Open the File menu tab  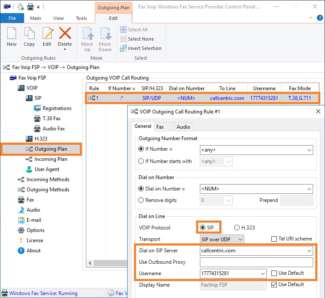pos(12,18)
